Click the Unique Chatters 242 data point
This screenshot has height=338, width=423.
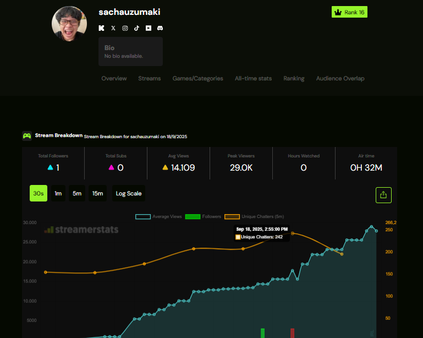pos(293,233)
